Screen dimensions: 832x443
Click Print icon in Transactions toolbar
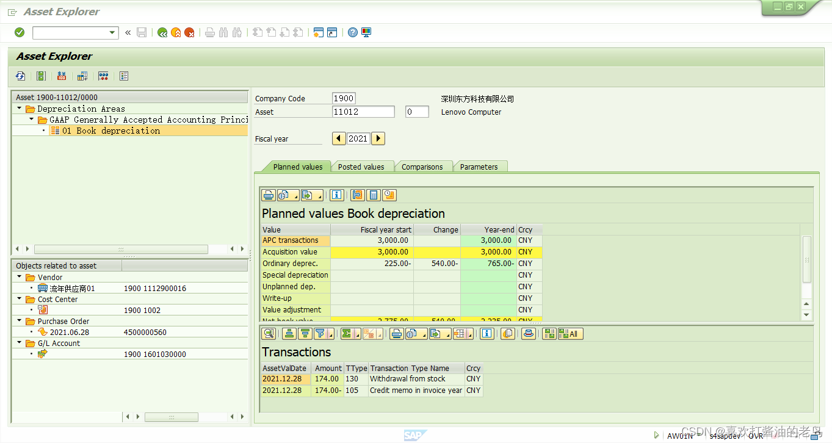pyautogui.click(x=397, y=334)
